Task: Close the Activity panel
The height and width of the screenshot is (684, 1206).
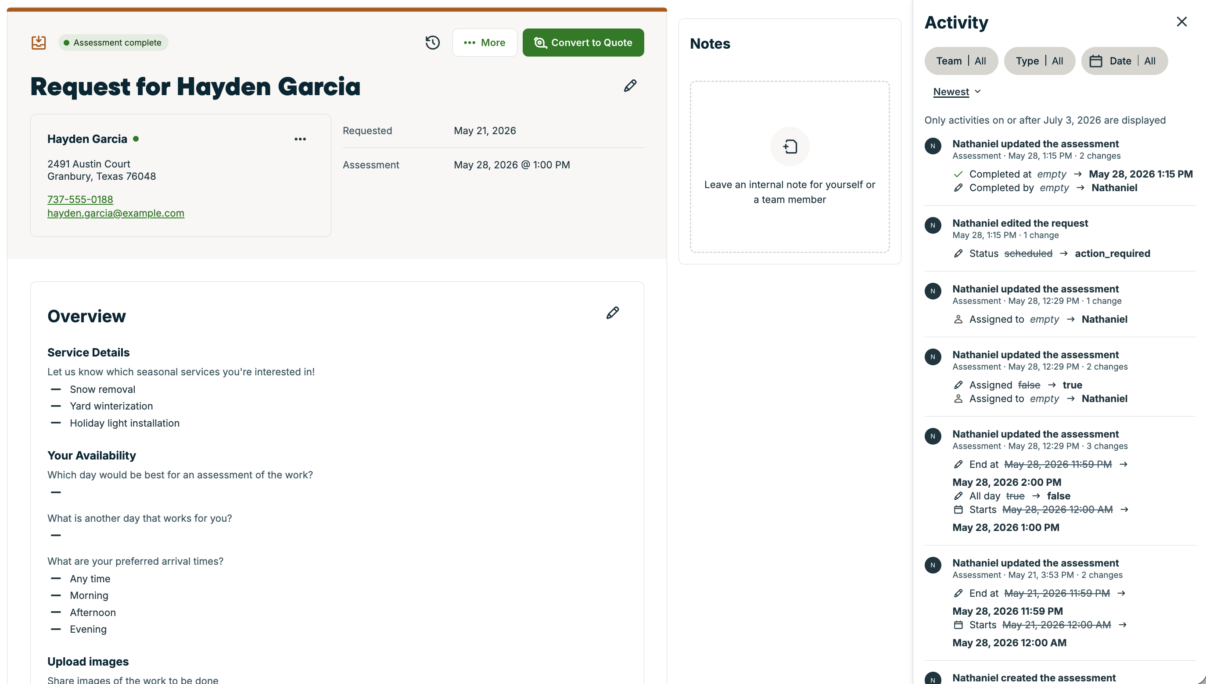Action: click(x=1181, y=21)
